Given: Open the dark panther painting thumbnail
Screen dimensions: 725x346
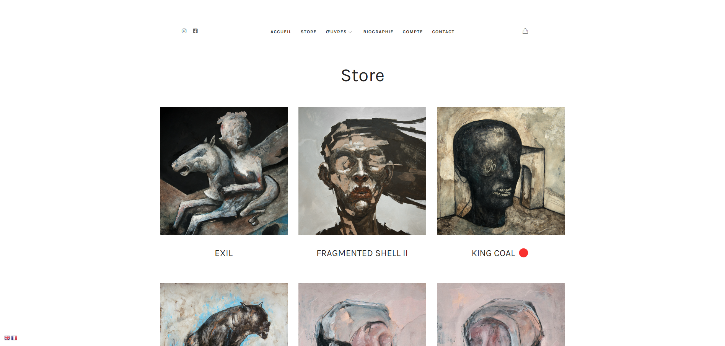Looking at the screenshot, I should (x=224, y=314).
